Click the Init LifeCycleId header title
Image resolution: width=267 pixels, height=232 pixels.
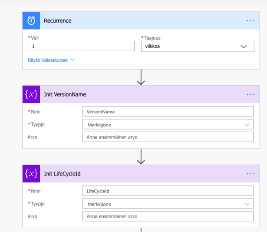tap(62, 174)
